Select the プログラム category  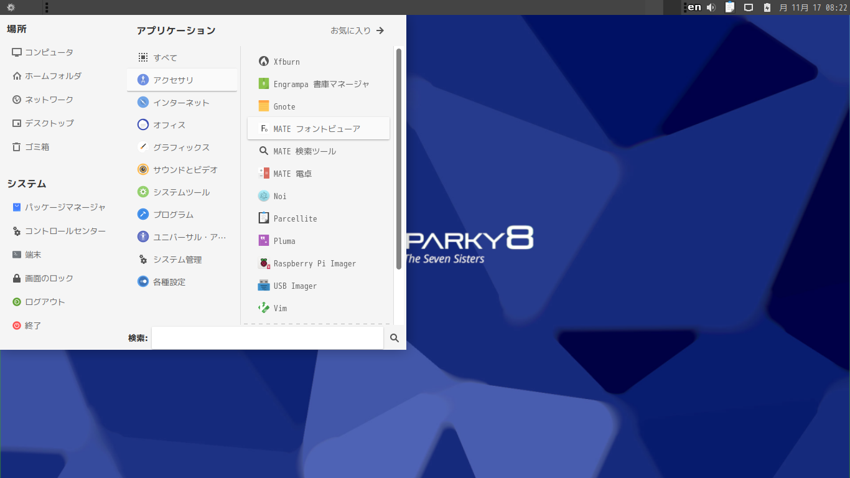pos(182,215)
